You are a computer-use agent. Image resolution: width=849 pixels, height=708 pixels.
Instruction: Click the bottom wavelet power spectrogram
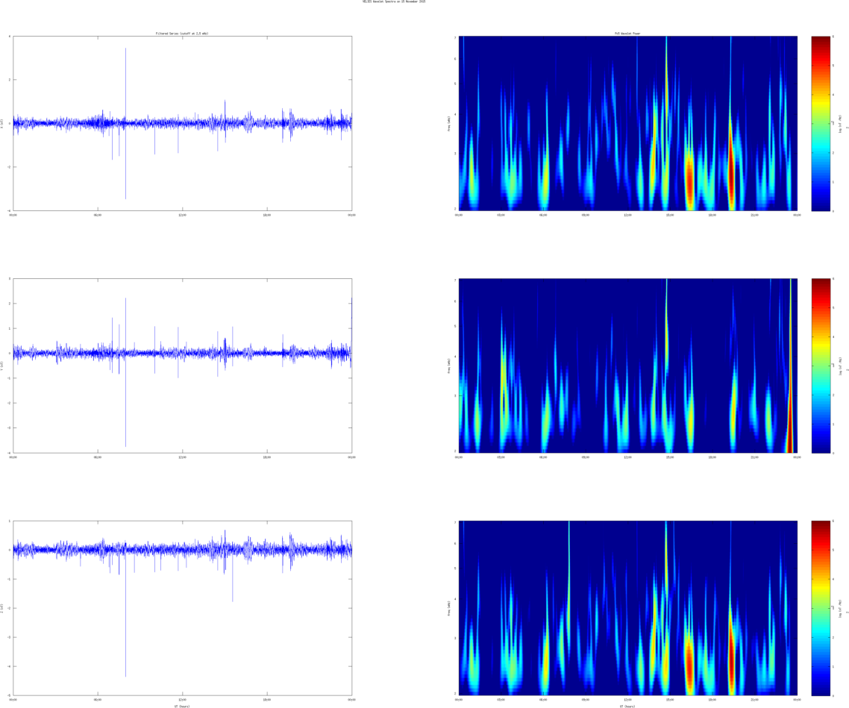point(628,609)
